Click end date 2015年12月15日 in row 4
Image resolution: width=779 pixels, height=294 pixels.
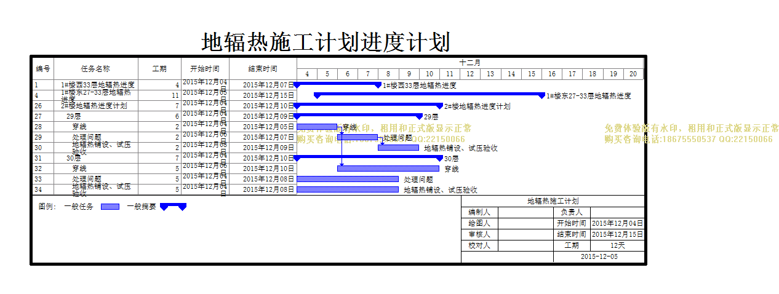pos(269,95)
